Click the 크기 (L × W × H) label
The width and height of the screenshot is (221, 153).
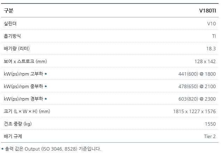pos(27,111)
